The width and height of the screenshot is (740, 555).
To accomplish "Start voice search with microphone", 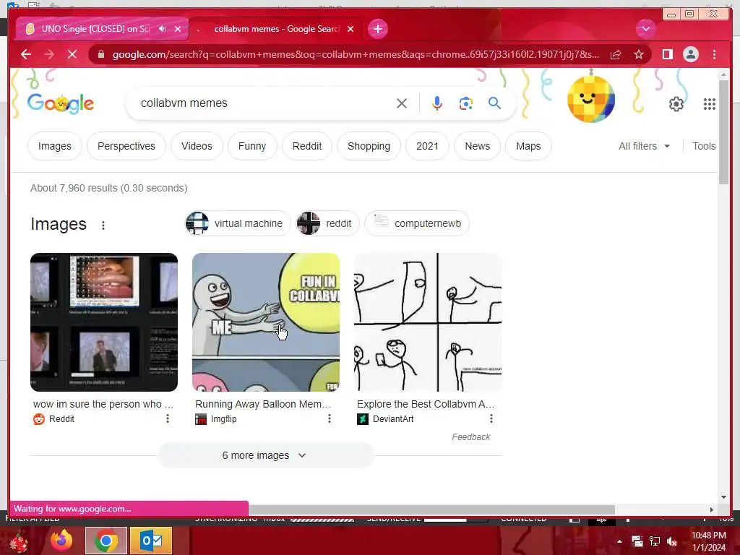I will click(x=437, y=103).
